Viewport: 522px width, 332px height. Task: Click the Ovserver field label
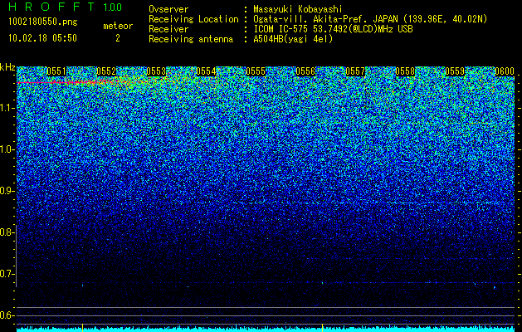[x=168, y=9]
